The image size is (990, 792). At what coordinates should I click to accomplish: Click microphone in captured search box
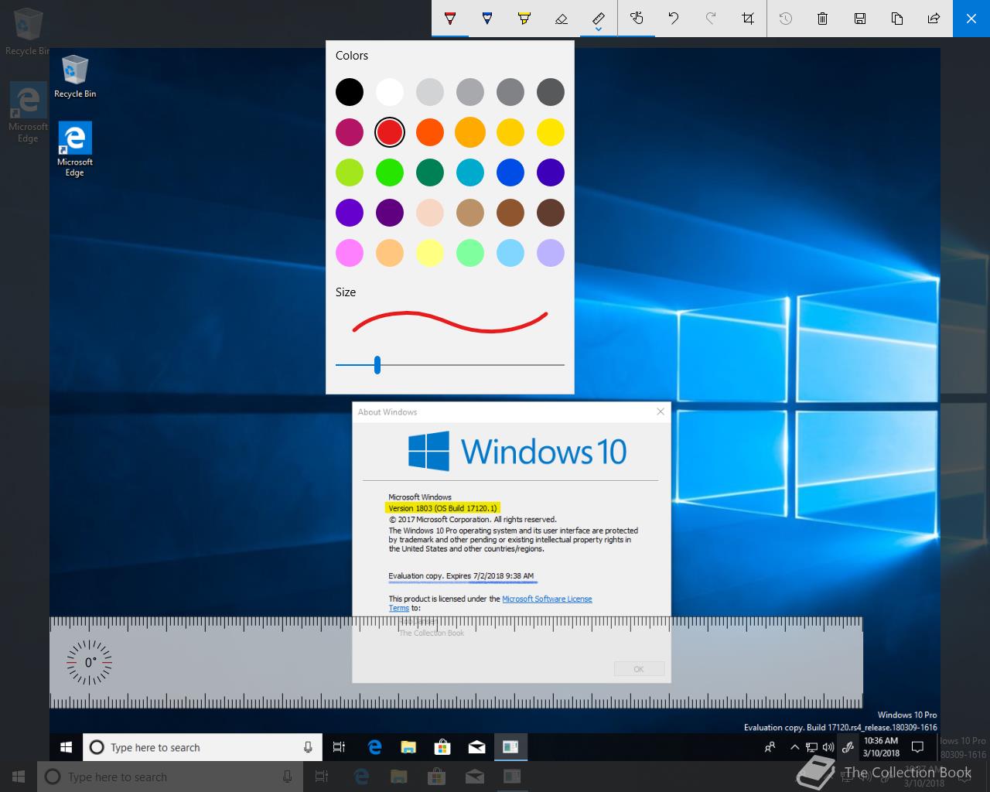pos(308,747)
